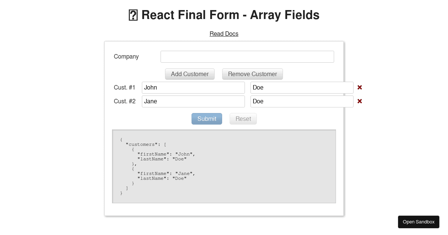
Task: Click the Reset button
Action: [x=243, y=119]
